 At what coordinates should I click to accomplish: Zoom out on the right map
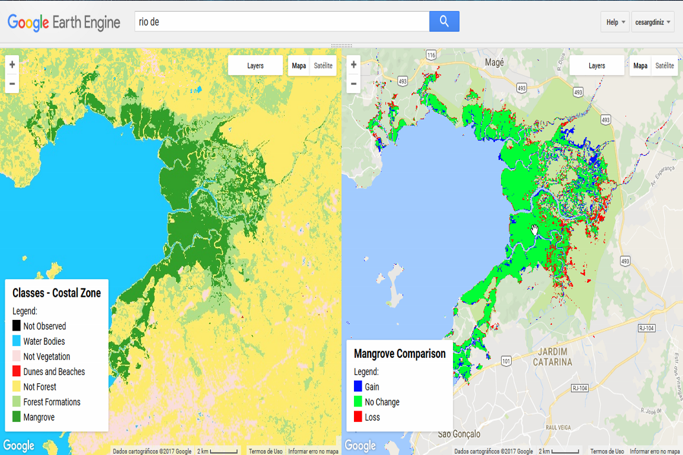click(x=353, y=84)
